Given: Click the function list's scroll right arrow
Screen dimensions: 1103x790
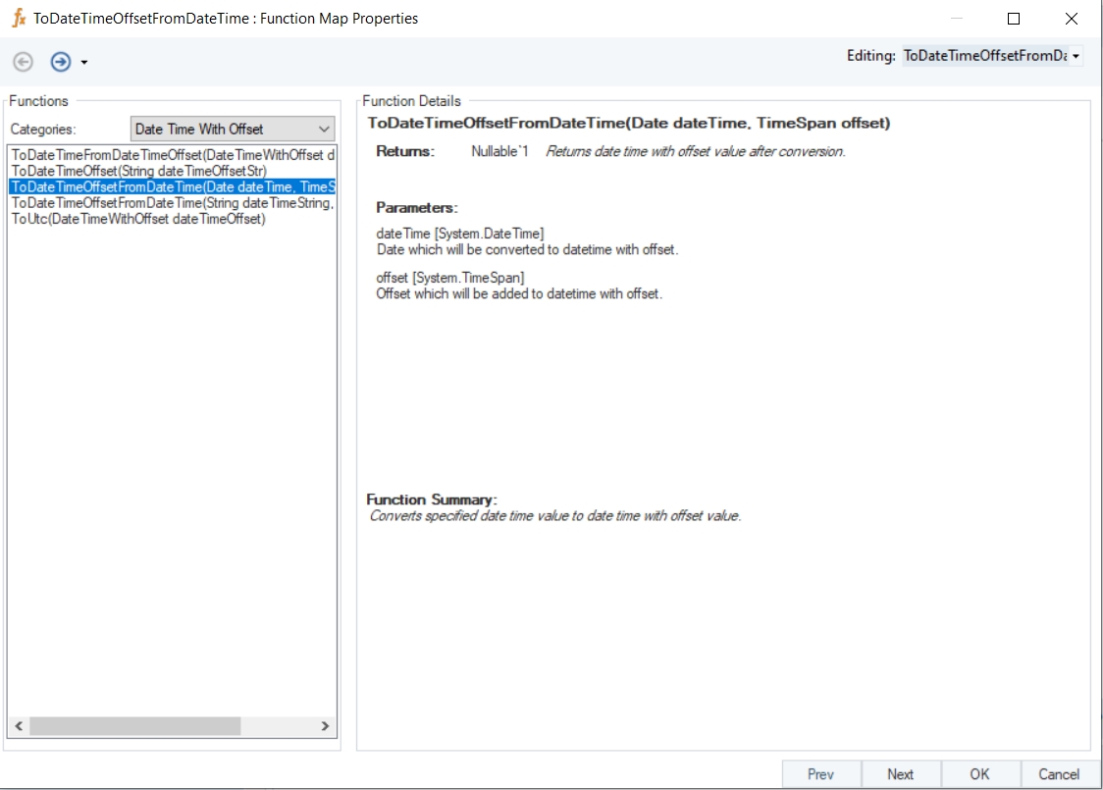Looking at the screenshot, I should point(326,726).
